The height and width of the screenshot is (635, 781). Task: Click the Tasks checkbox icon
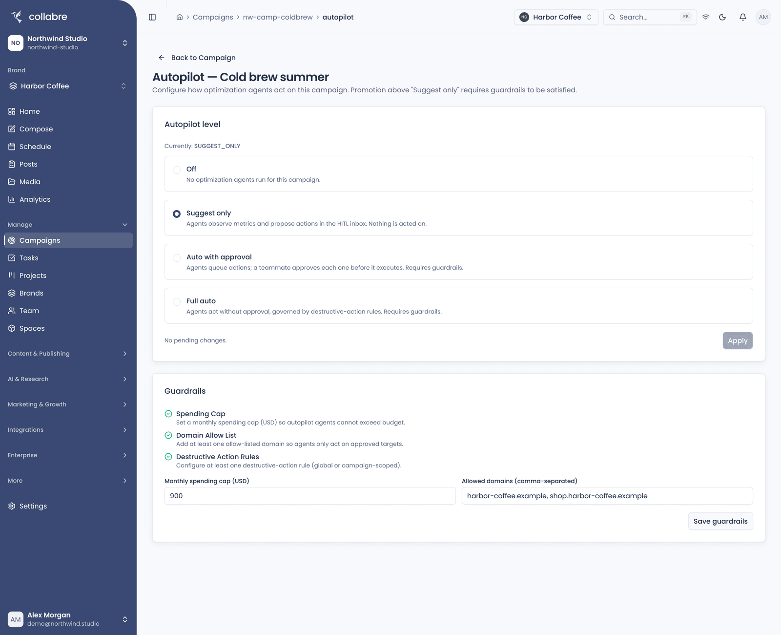coord(12,258)
